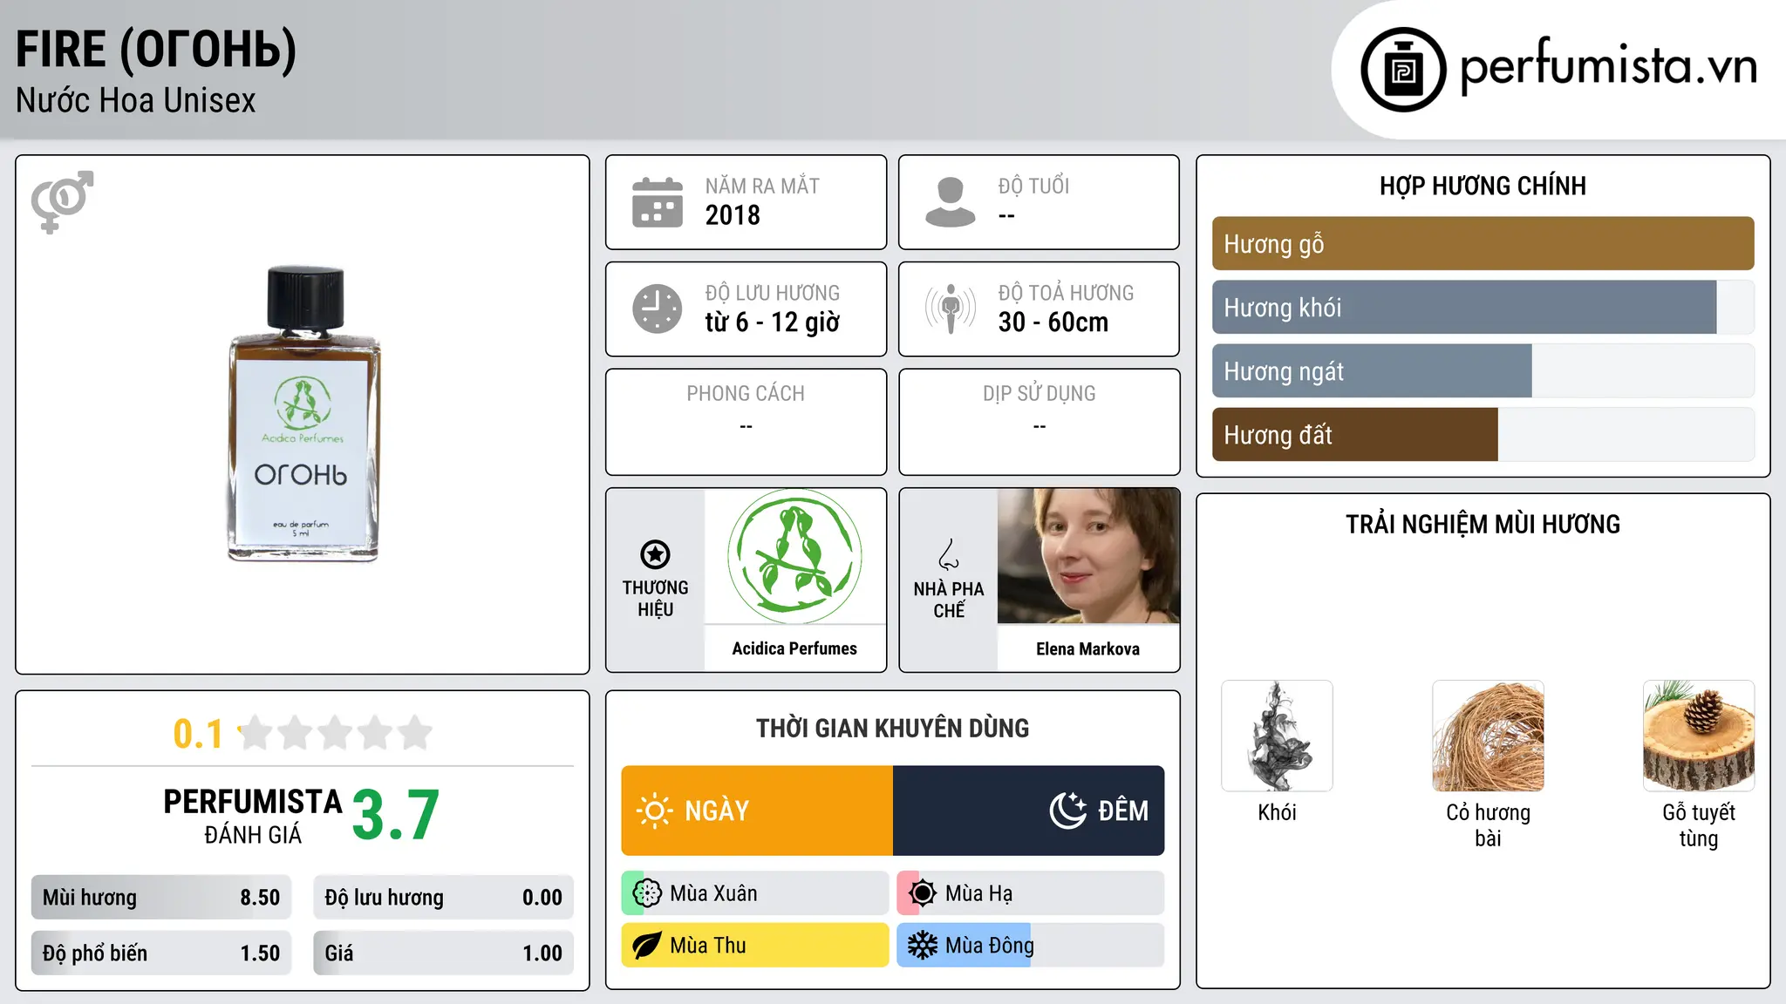Click the calendar icon beside Năm ra mắt

click(658, 202)
